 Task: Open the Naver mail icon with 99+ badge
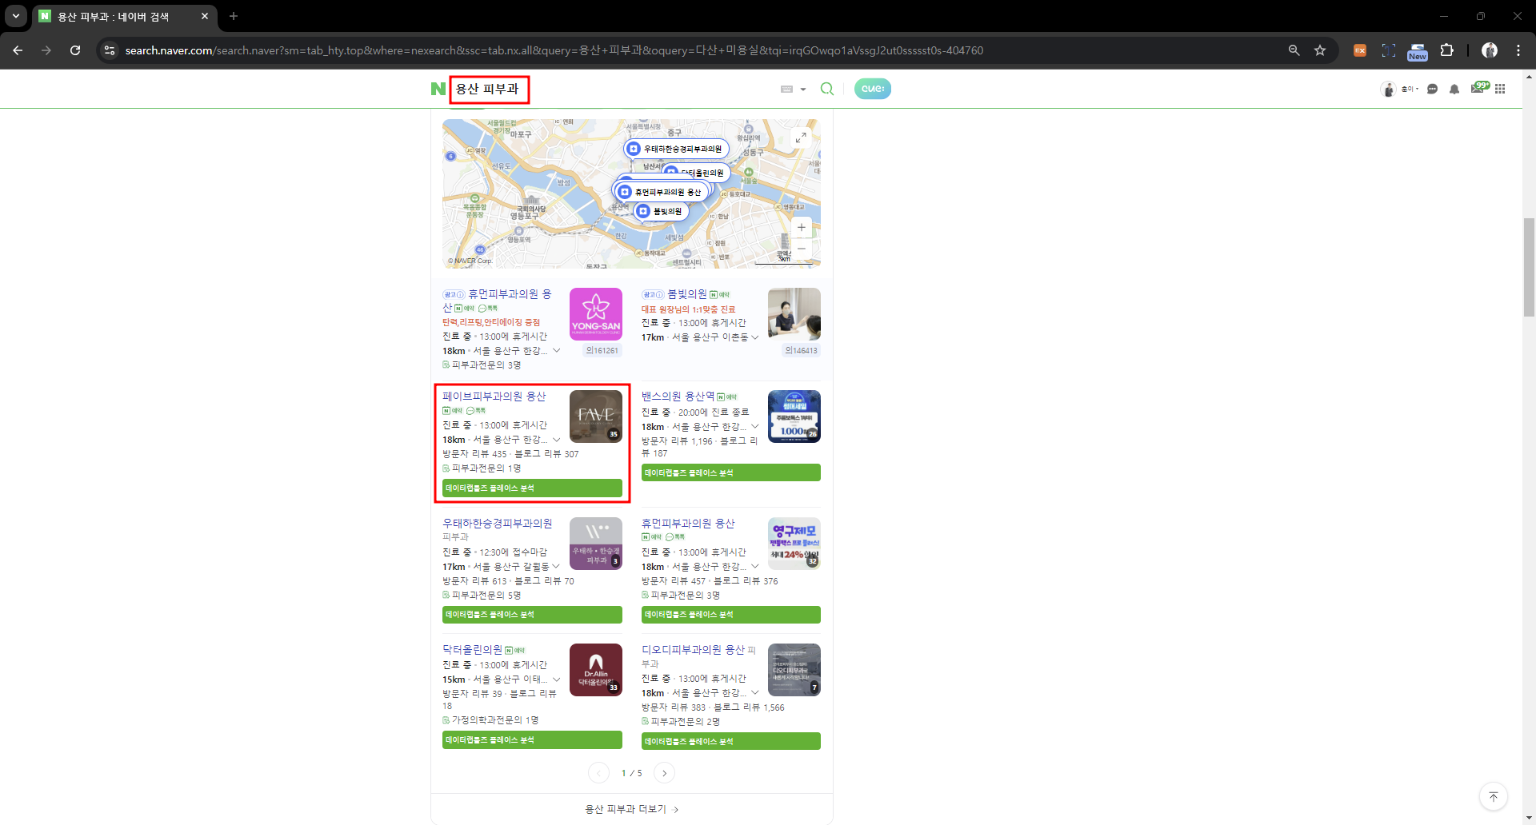click(1478, 88)
